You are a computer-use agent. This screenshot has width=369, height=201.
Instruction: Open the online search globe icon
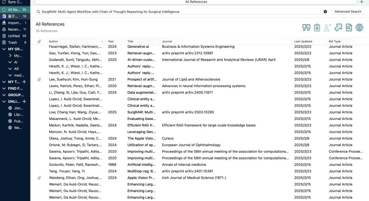[x=359, y=28]
